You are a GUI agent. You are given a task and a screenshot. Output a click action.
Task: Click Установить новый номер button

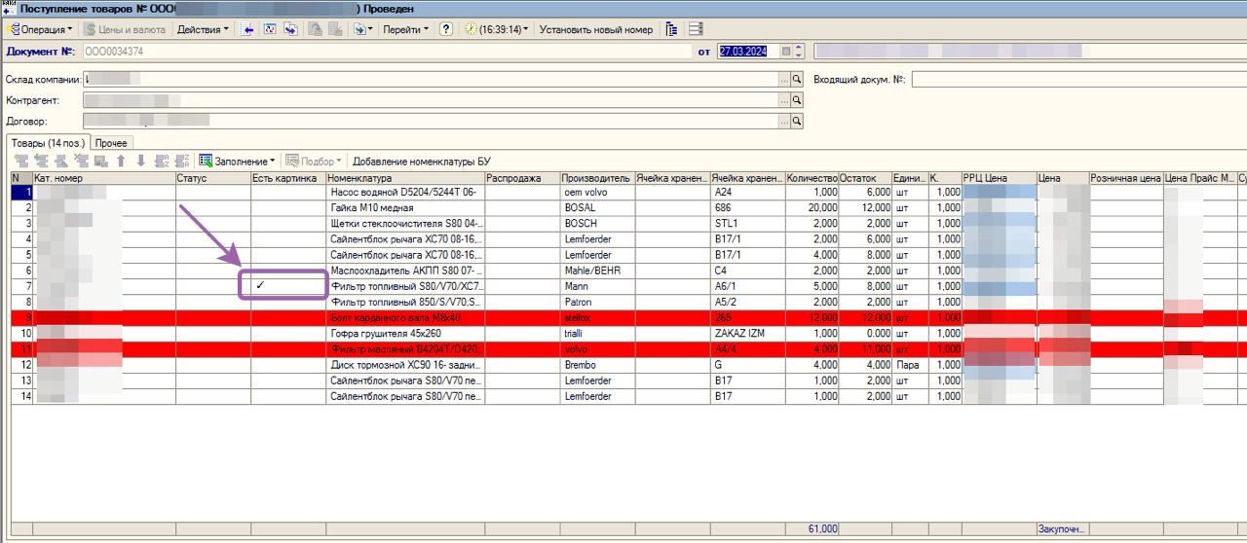click(x=596, y=29)
